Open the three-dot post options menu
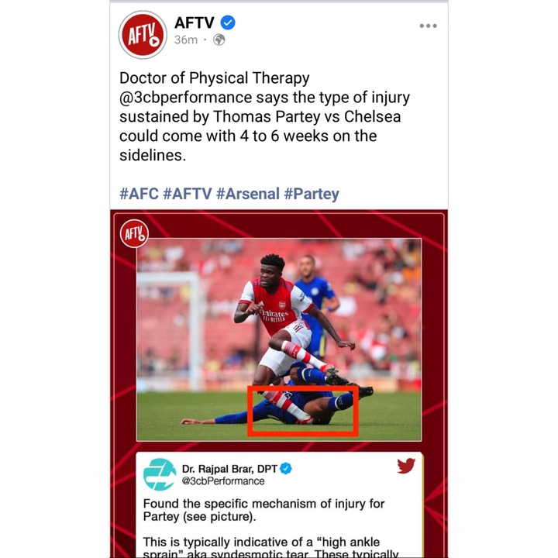 point(428,26)
